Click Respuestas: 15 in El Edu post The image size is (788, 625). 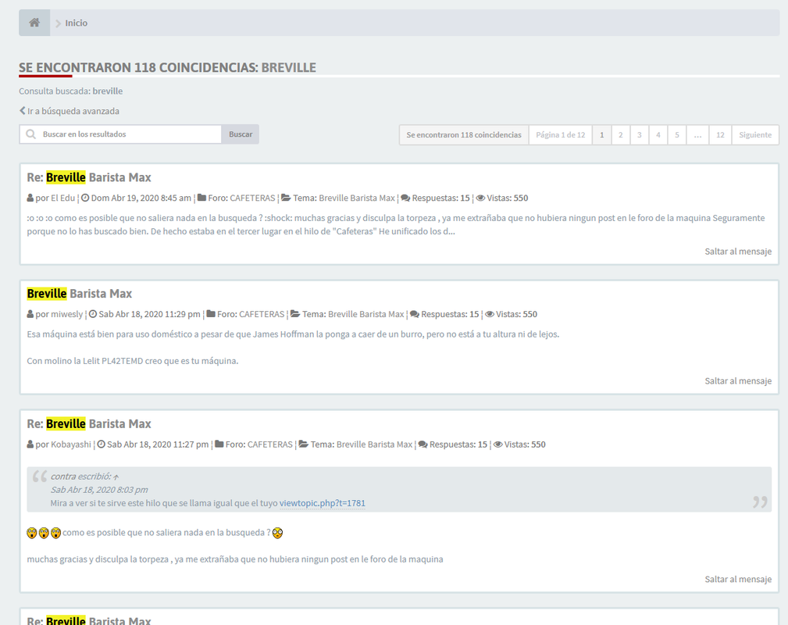click(440, 198)
